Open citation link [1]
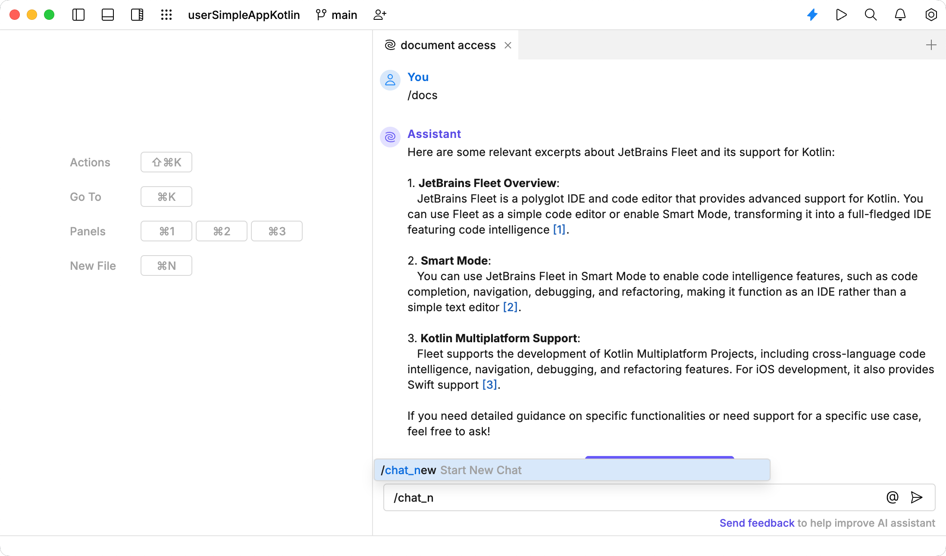Image resolution: width=946 pixels, height=556 pixels. tap(559, 230)
